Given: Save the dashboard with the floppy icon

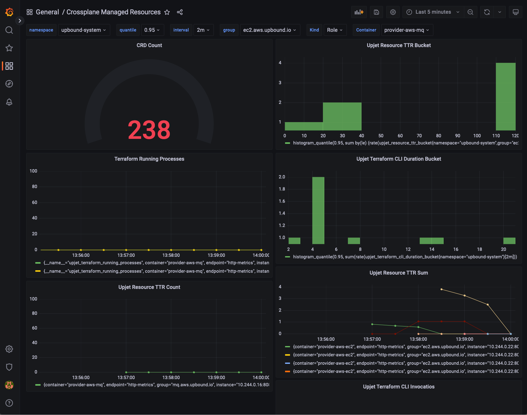Looking at the screenshot, I should click(377, 12).
